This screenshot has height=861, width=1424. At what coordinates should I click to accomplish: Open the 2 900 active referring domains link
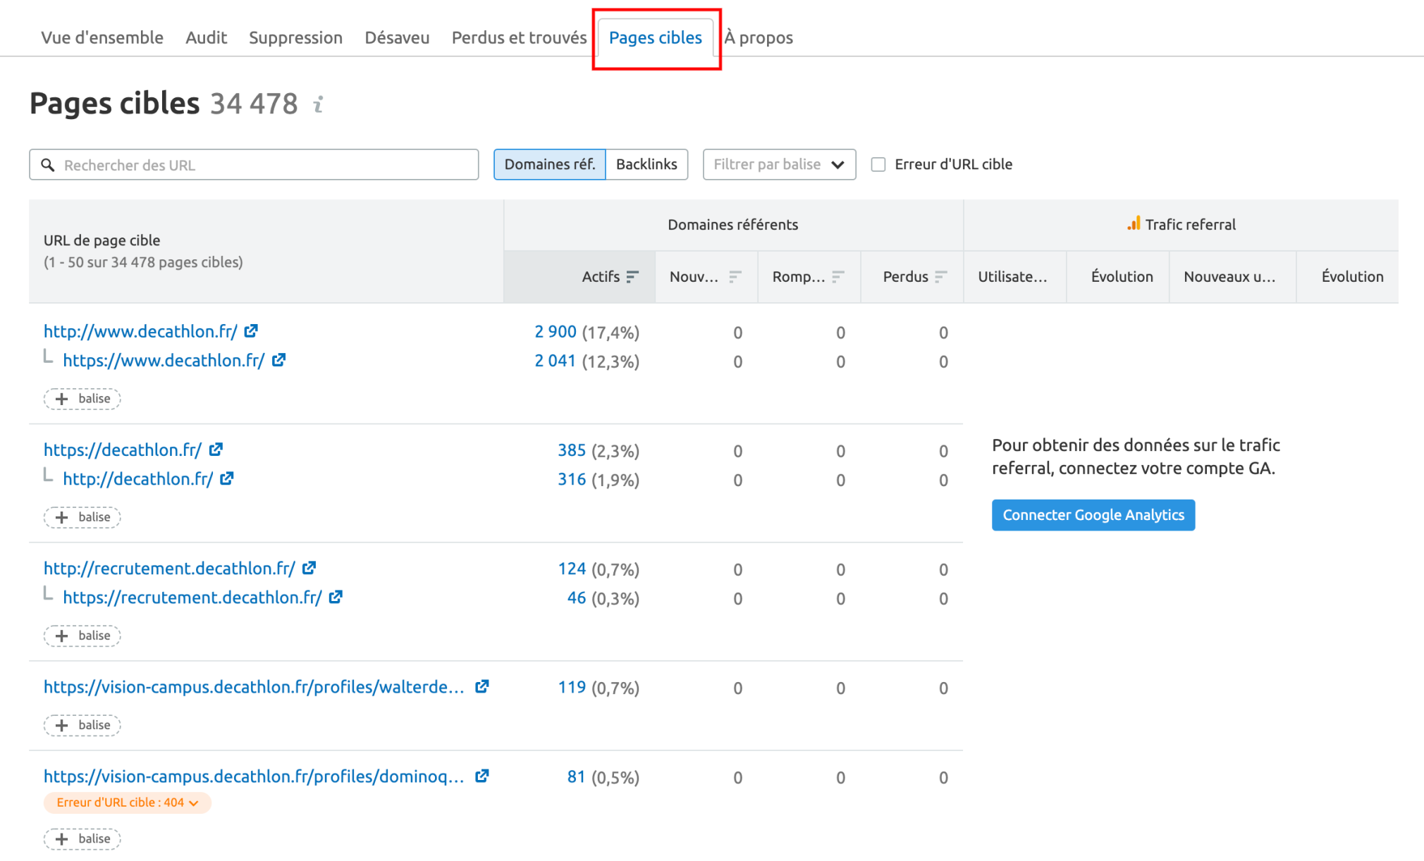coord(556,332)
